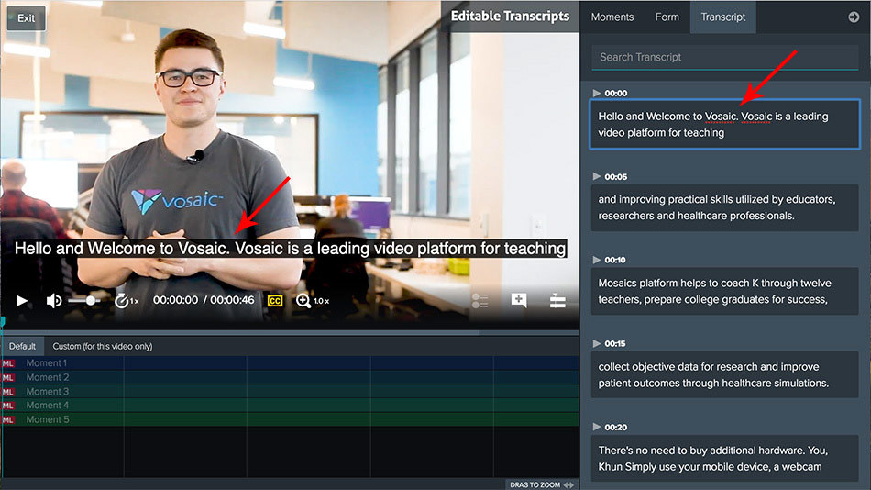Select the Moment 1 row
The width and height of the screenshot is (871, 490).
[290, 363]
